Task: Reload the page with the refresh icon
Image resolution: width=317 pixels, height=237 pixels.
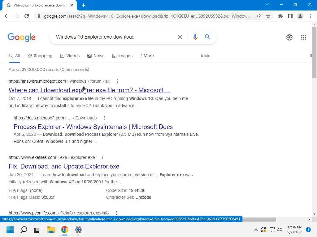Action: [x=27, y=16]
